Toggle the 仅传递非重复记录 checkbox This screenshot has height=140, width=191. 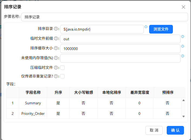62,76
